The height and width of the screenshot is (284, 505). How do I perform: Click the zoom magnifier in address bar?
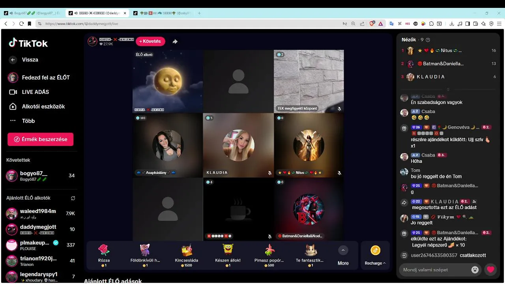click(353, 24)
